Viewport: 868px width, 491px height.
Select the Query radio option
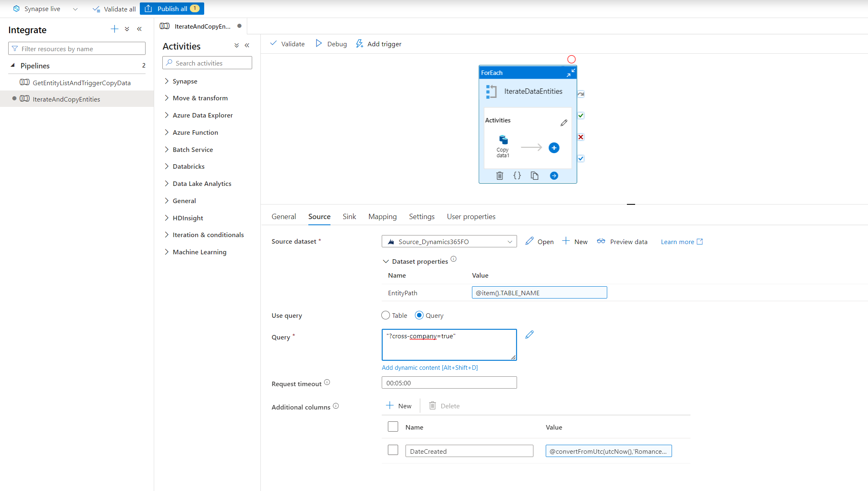click(419, 315)
